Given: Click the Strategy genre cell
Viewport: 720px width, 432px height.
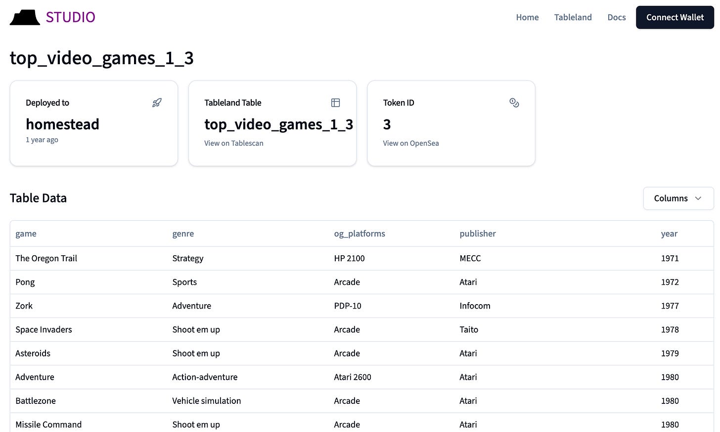Looking at the screenshot, I should (188, 258).
